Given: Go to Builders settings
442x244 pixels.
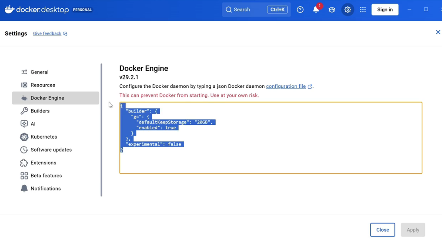Looking at the screenshot, I should pyautogui.click(x=55, y=111).
